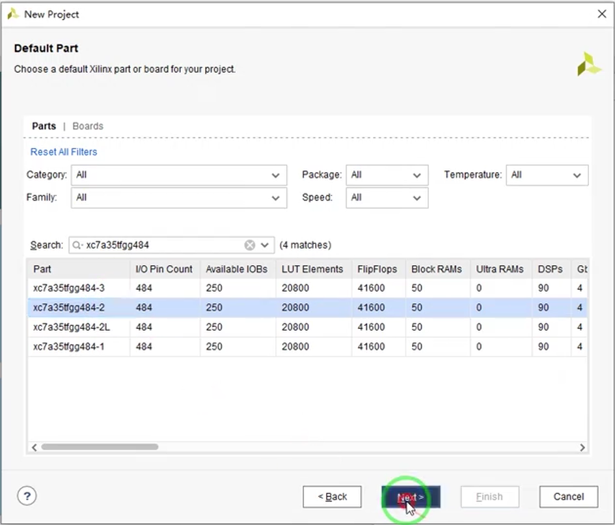Click the search magnifier icon
Viewport: 615px width, 525px height.
(77, 245)
